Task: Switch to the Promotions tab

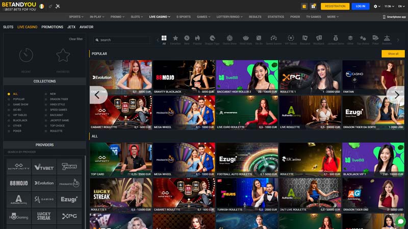Action: [x=52, y=27]
